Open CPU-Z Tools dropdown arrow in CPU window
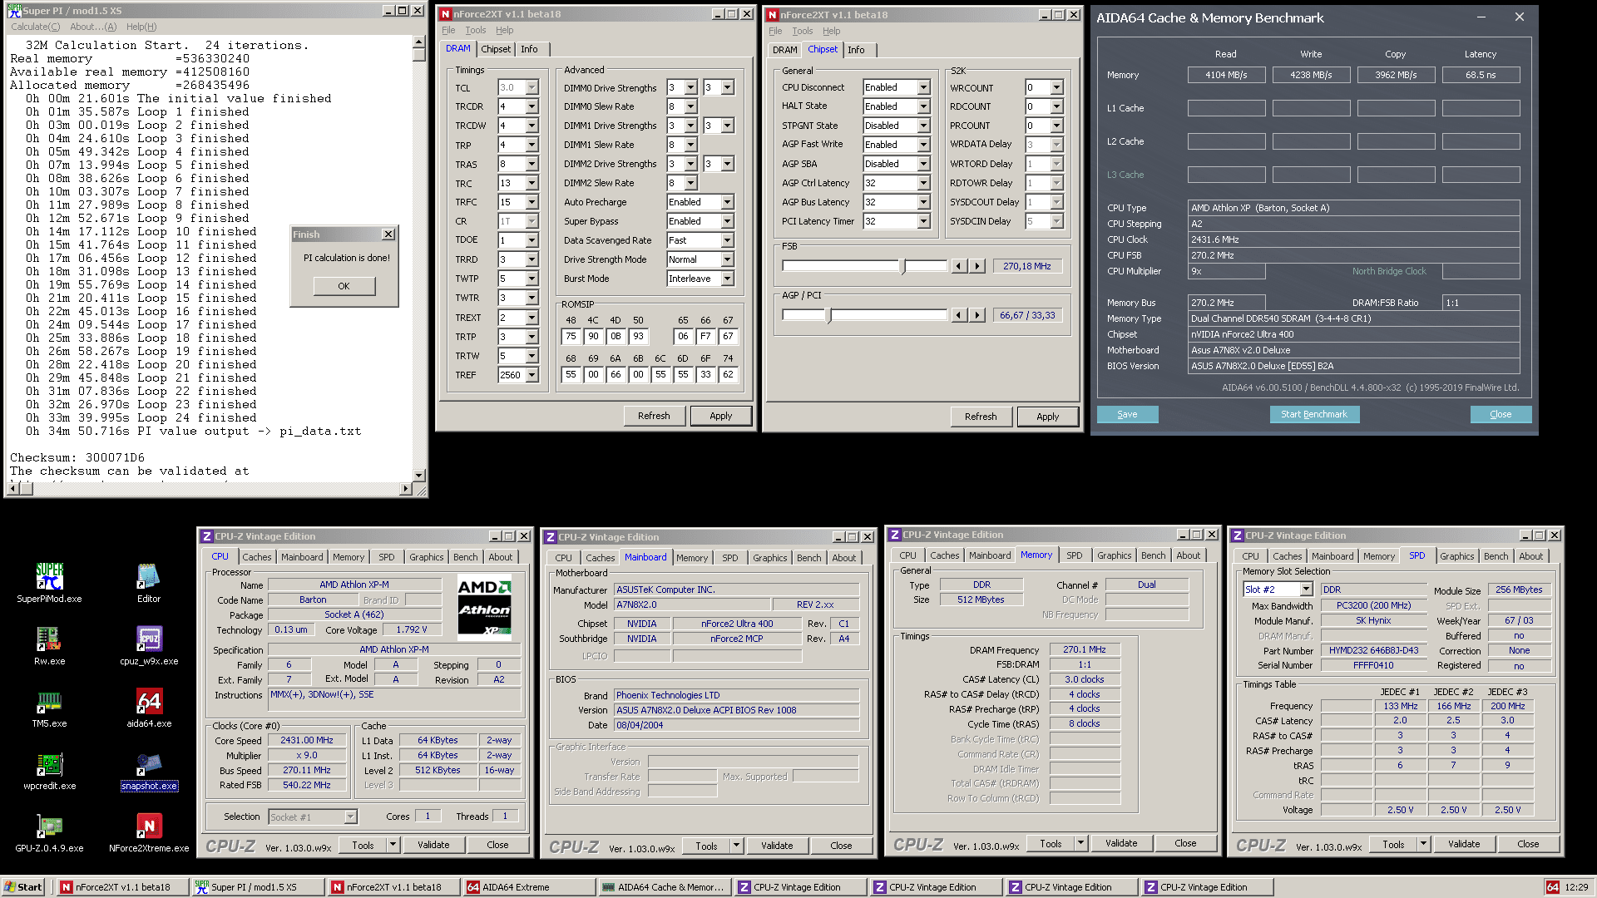This screenshot has width=1597, height=898. pyautogui.click(x=393, y=845)
